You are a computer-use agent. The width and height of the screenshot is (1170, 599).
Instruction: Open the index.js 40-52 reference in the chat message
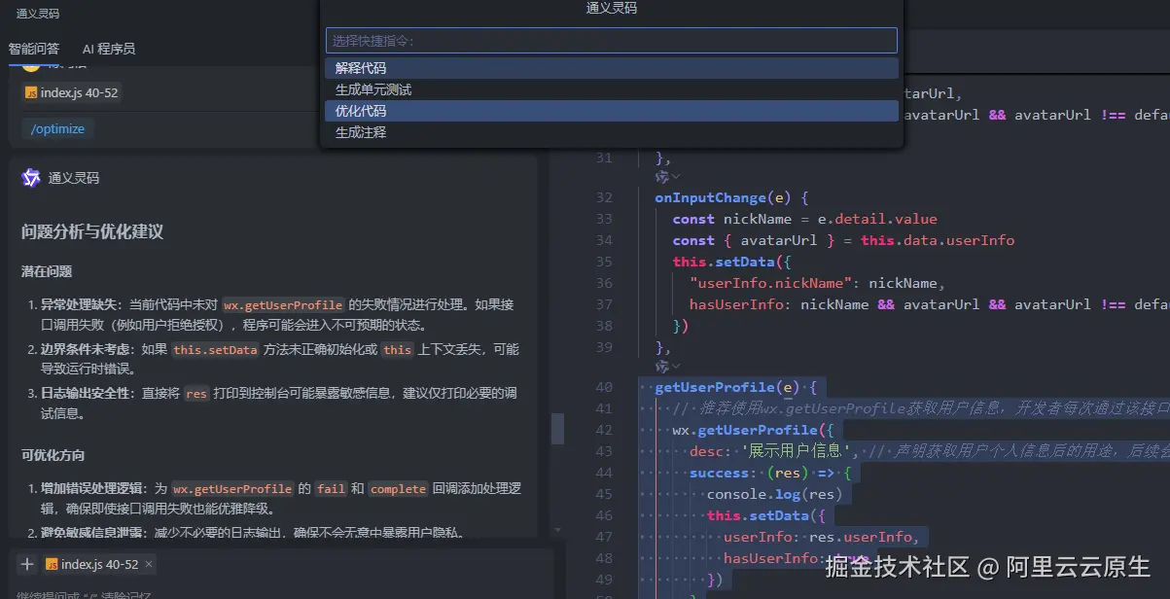[72, 92]
